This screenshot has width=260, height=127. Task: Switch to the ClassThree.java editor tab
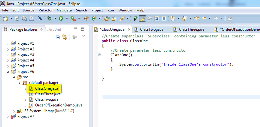[189, 29]
